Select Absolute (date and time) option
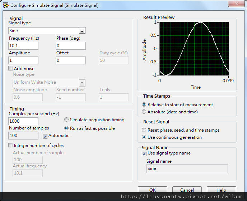Image resolution: width=247 pixels, height=201 pixels. click(144, 112)
